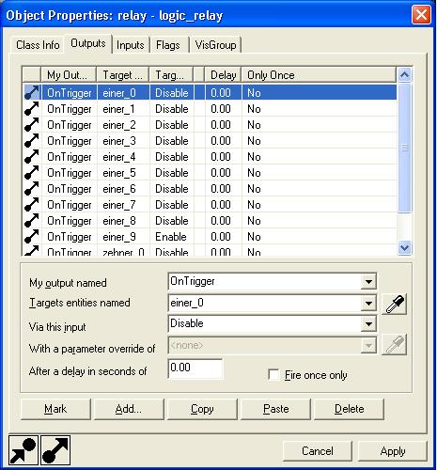Switch to the Flags tab
Image resolution: width=437 pixels, height=470 pixels.
coord(168,45)
